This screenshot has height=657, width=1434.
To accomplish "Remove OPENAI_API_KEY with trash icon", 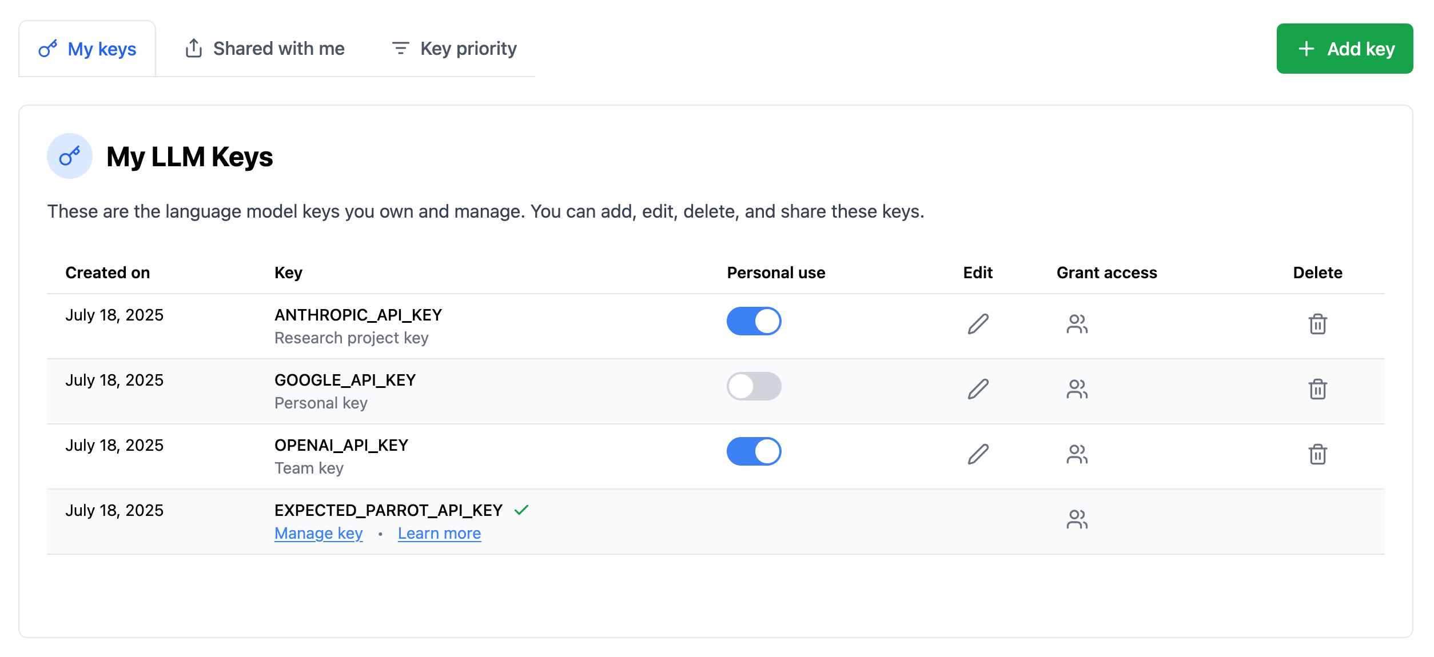I will 1317,454.
